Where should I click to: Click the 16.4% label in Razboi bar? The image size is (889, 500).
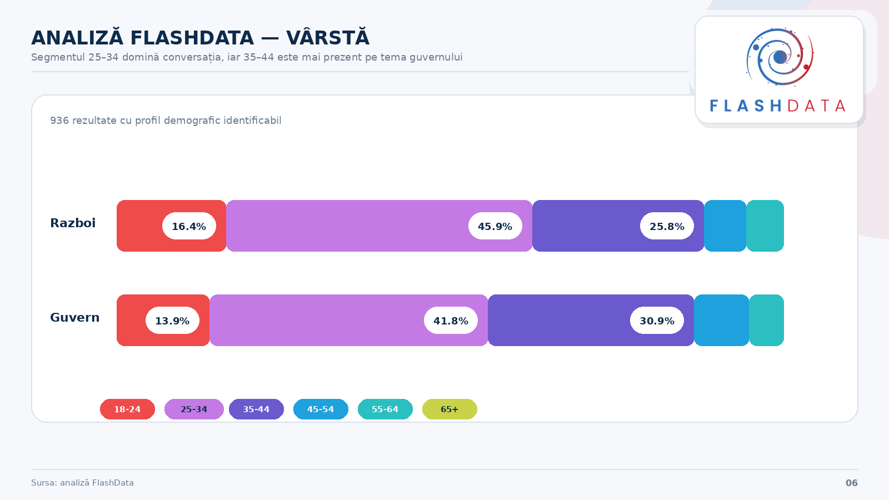point(189,226)
